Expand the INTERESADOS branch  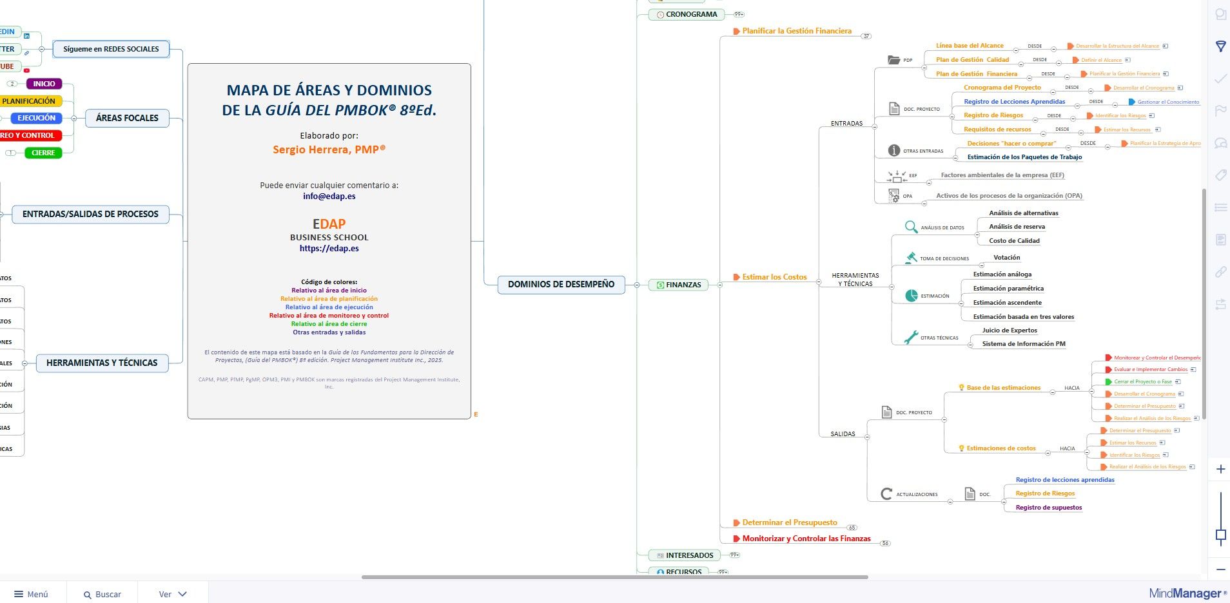734,555
